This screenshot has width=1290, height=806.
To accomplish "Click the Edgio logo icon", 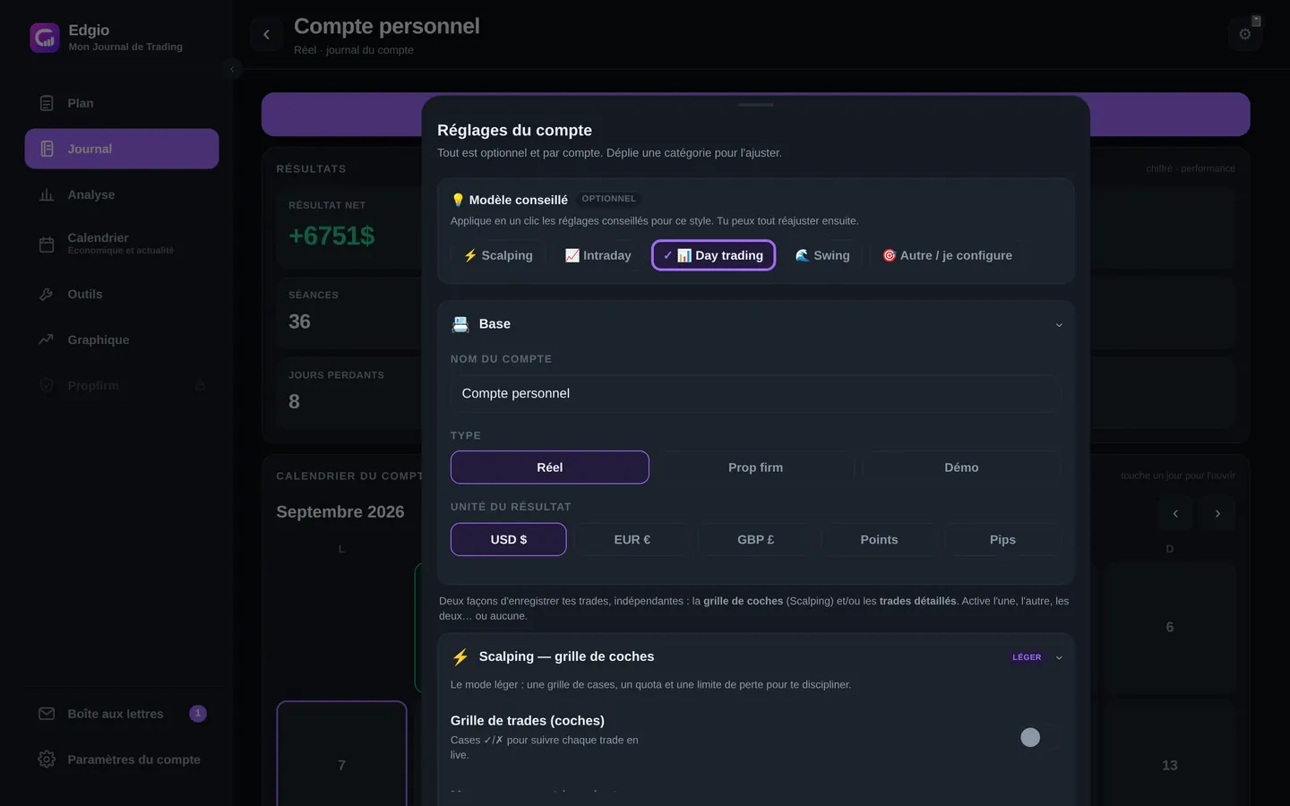I will coord(45,38).
